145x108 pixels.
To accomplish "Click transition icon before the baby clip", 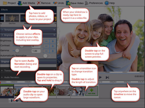I will click(x=56, y=91).
